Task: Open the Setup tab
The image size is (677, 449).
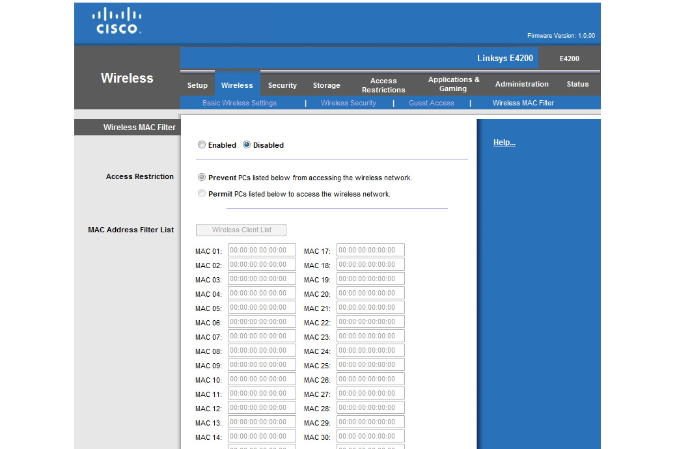Action: tap(197, 85)
